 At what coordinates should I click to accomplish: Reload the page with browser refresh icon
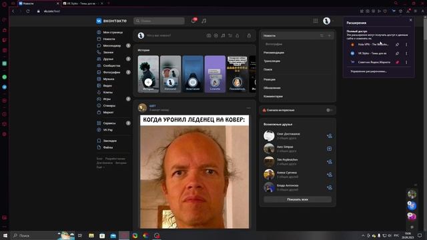click(x=28, y=11)
